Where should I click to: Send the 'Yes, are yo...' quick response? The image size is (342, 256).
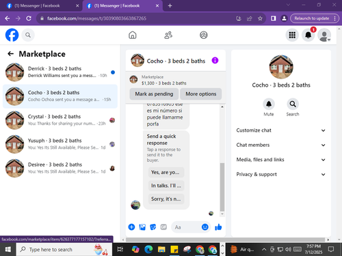pyautogui.click(x=166, y=172)
